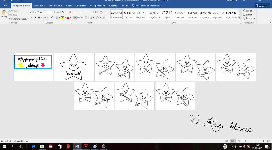This screenshot has height=150, width=272.
Task: Click the taskbar search magnifier
Action: coord(13,147)
